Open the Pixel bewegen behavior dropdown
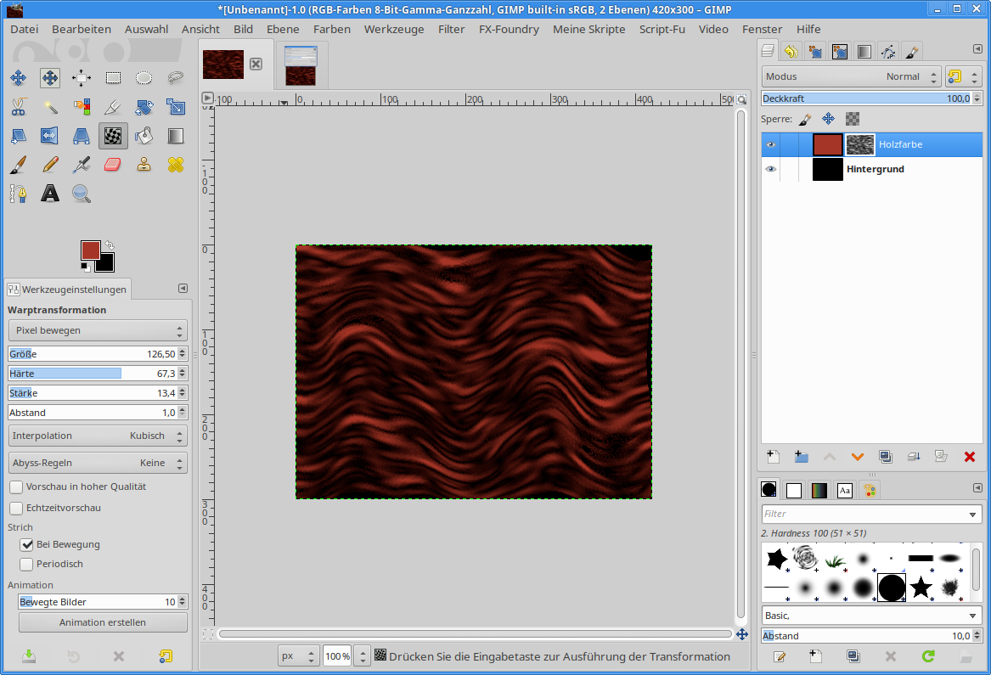This screenshot has height=675, width=991. tap(98, 330)
